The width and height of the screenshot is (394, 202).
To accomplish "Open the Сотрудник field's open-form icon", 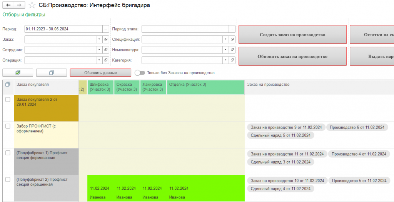I will (106, 50).
